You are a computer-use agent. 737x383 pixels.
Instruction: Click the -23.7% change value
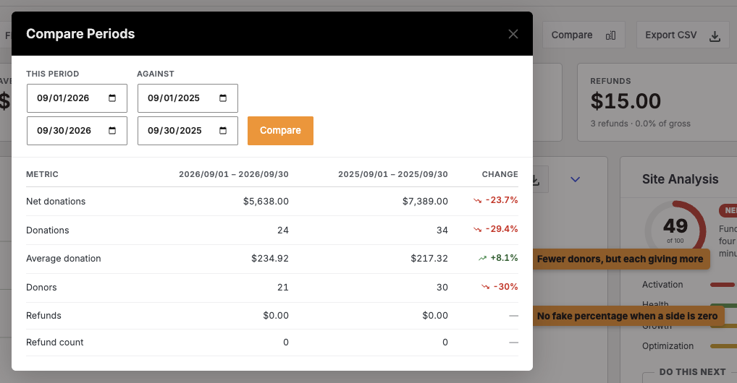501,200
